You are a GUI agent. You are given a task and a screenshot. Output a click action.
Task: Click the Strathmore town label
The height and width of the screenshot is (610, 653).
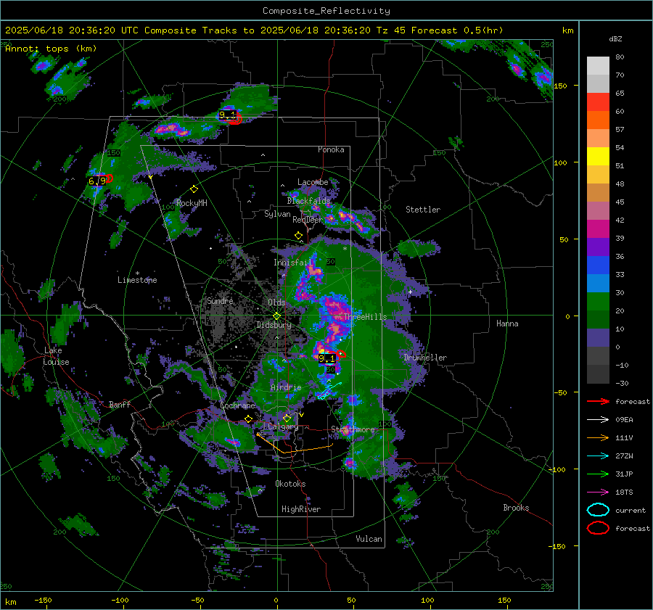pyautogui.click(x=353, y=429)
